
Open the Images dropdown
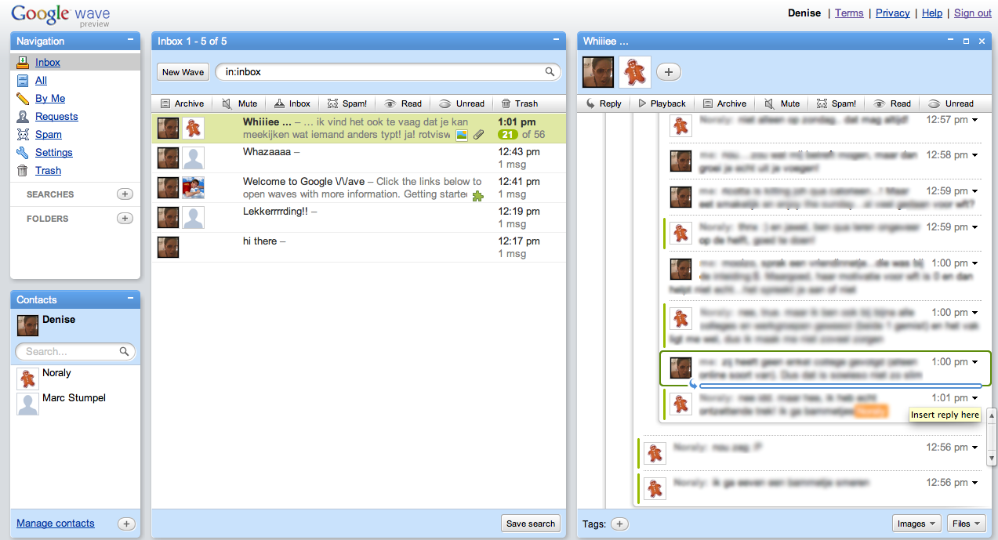[917, 524]
